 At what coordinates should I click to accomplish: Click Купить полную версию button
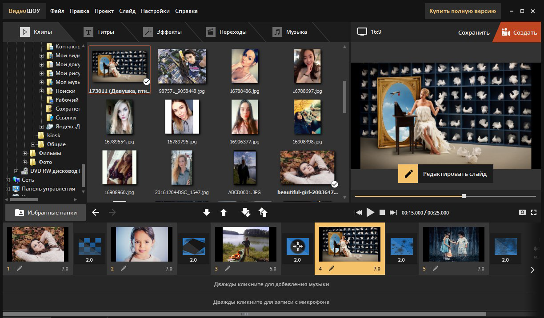[x=462, y=11]
